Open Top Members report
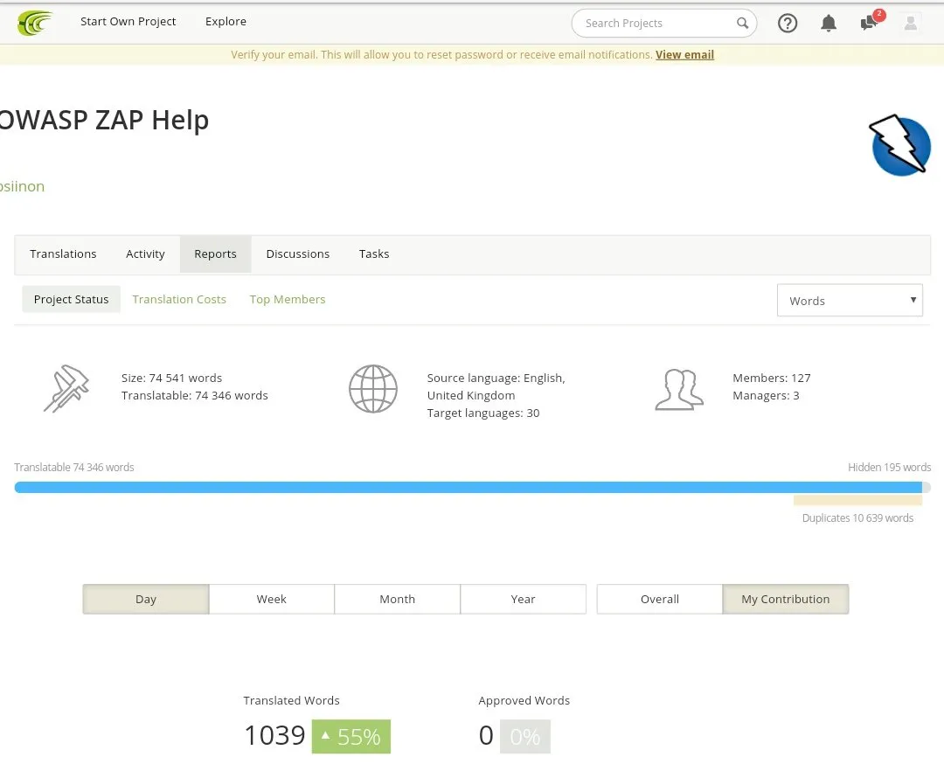Image resolution: width=944 pixels, height=764 pixels. [x=288, y=299]
